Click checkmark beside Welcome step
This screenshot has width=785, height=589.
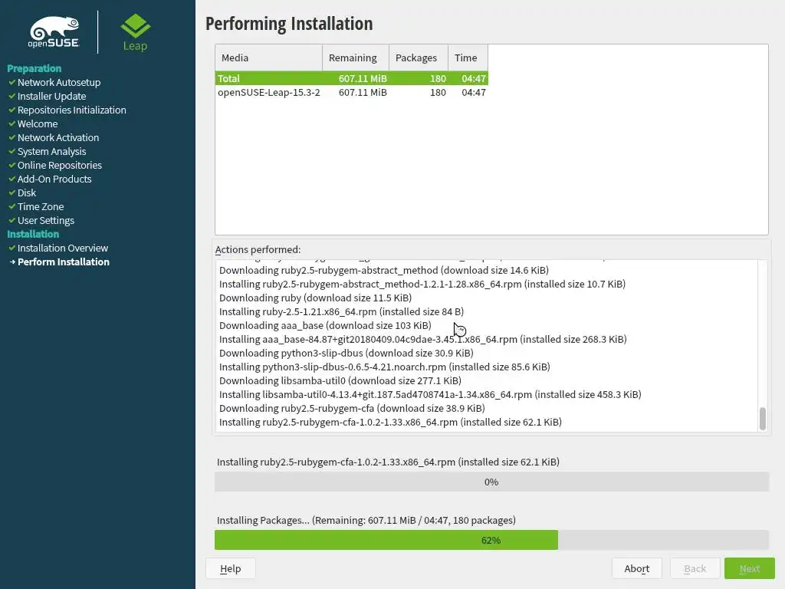pos(12,123)
